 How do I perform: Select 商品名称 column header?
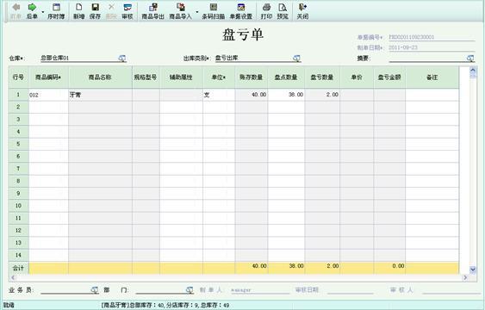(x=100, y=77)
